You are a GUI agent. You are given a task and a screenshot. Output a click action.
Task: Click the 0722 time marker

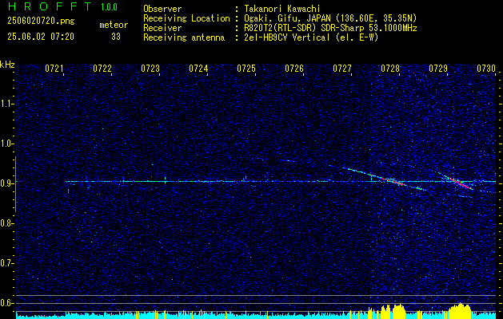click(102, 69)
